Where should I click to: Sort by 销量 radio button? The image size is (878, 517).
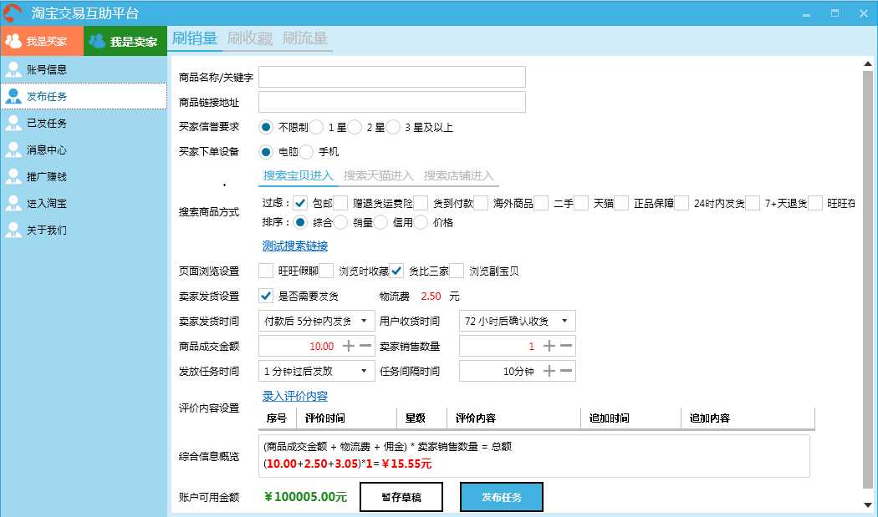[340, 222]
